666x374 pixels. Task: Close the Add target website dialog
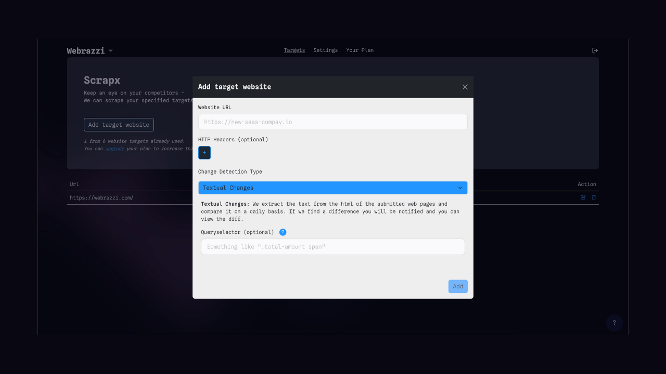pyautogui.click(x=465, y=87)
